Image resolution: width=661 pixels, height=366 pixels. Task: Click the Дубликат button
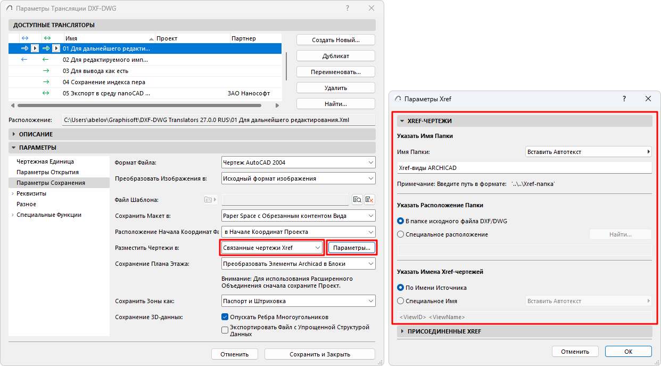point(336,56)
